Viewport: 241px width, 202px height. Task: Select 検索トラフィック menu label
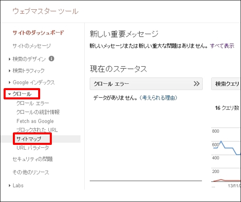click(x=29, y=71)
